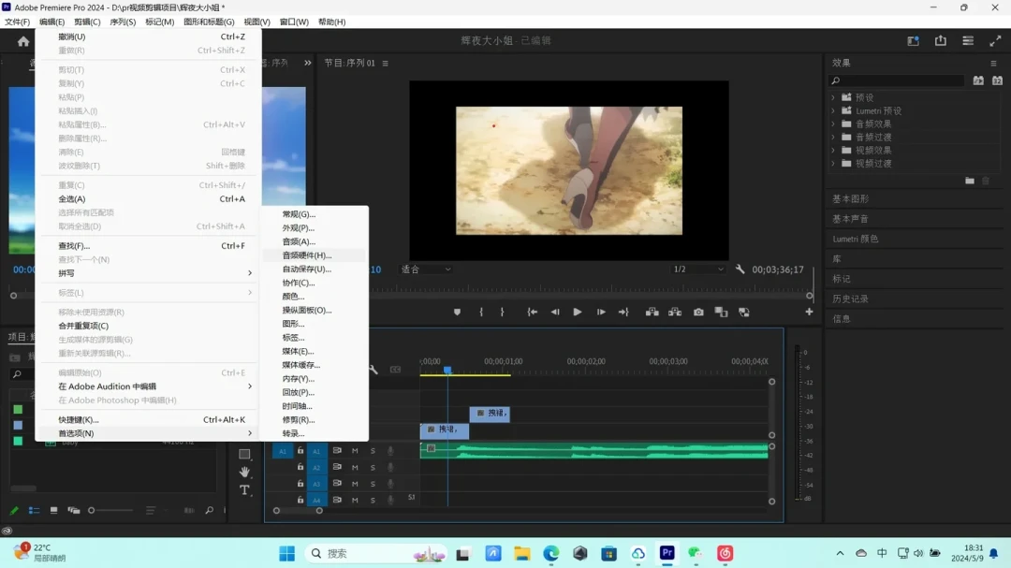The width and height of the screenshot is (1011, 568).
Task: Switch project panel to icon view
Action: pos(54,511)
